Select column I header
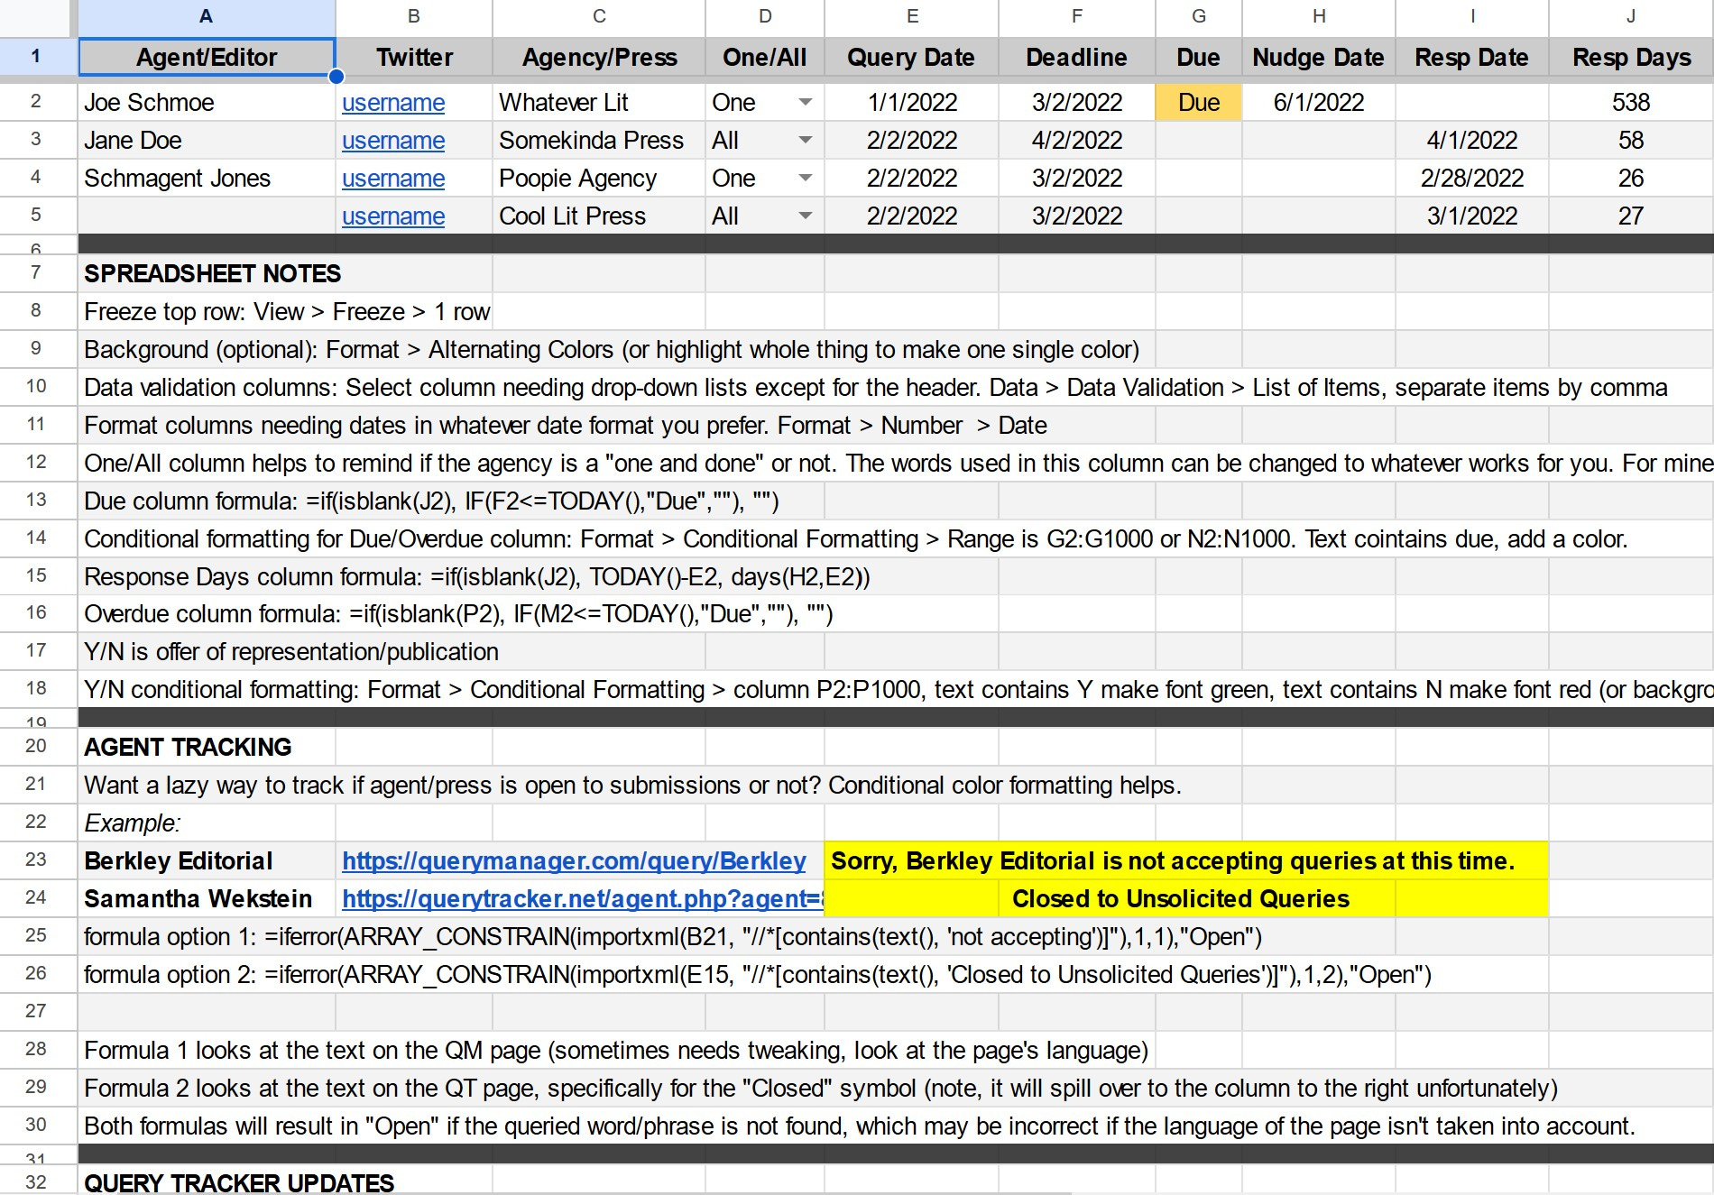This screenshot has height=1195, width=1714. (1472, 16)
